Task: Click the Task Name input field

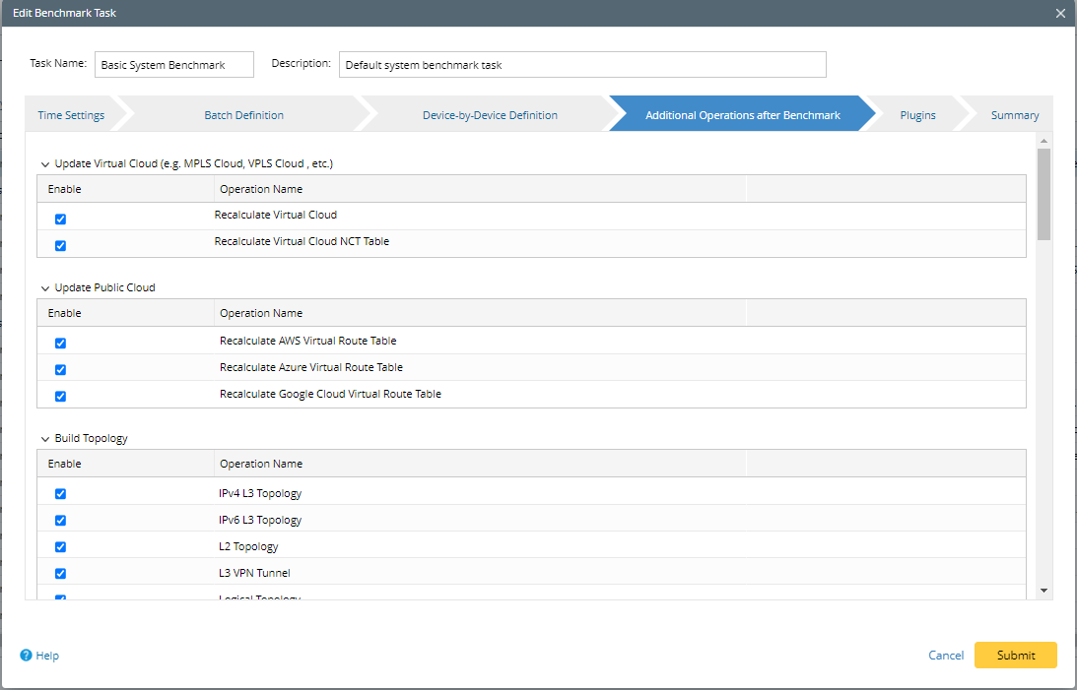Action: click(x=174, y=65)
